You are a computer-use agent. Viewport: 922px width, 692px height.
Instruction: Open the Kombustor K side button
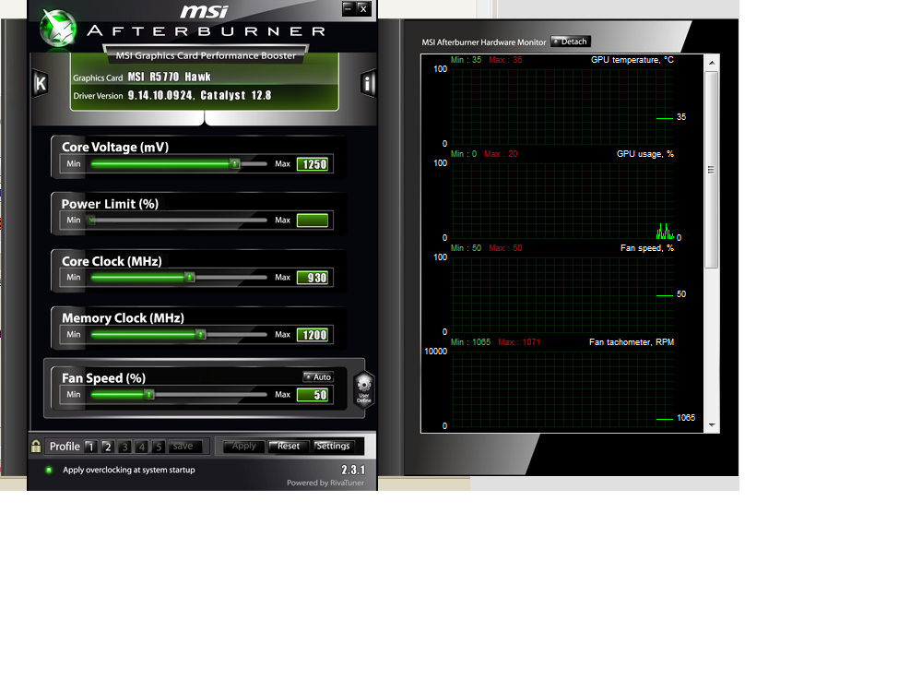click(40, 83)
